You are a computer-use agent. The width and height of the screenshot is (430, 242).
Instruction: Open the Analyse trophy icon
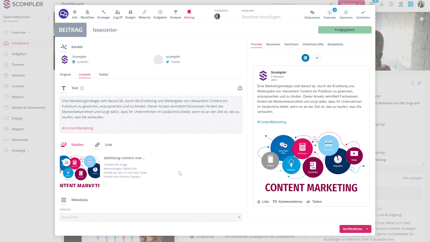coord(175,12)
